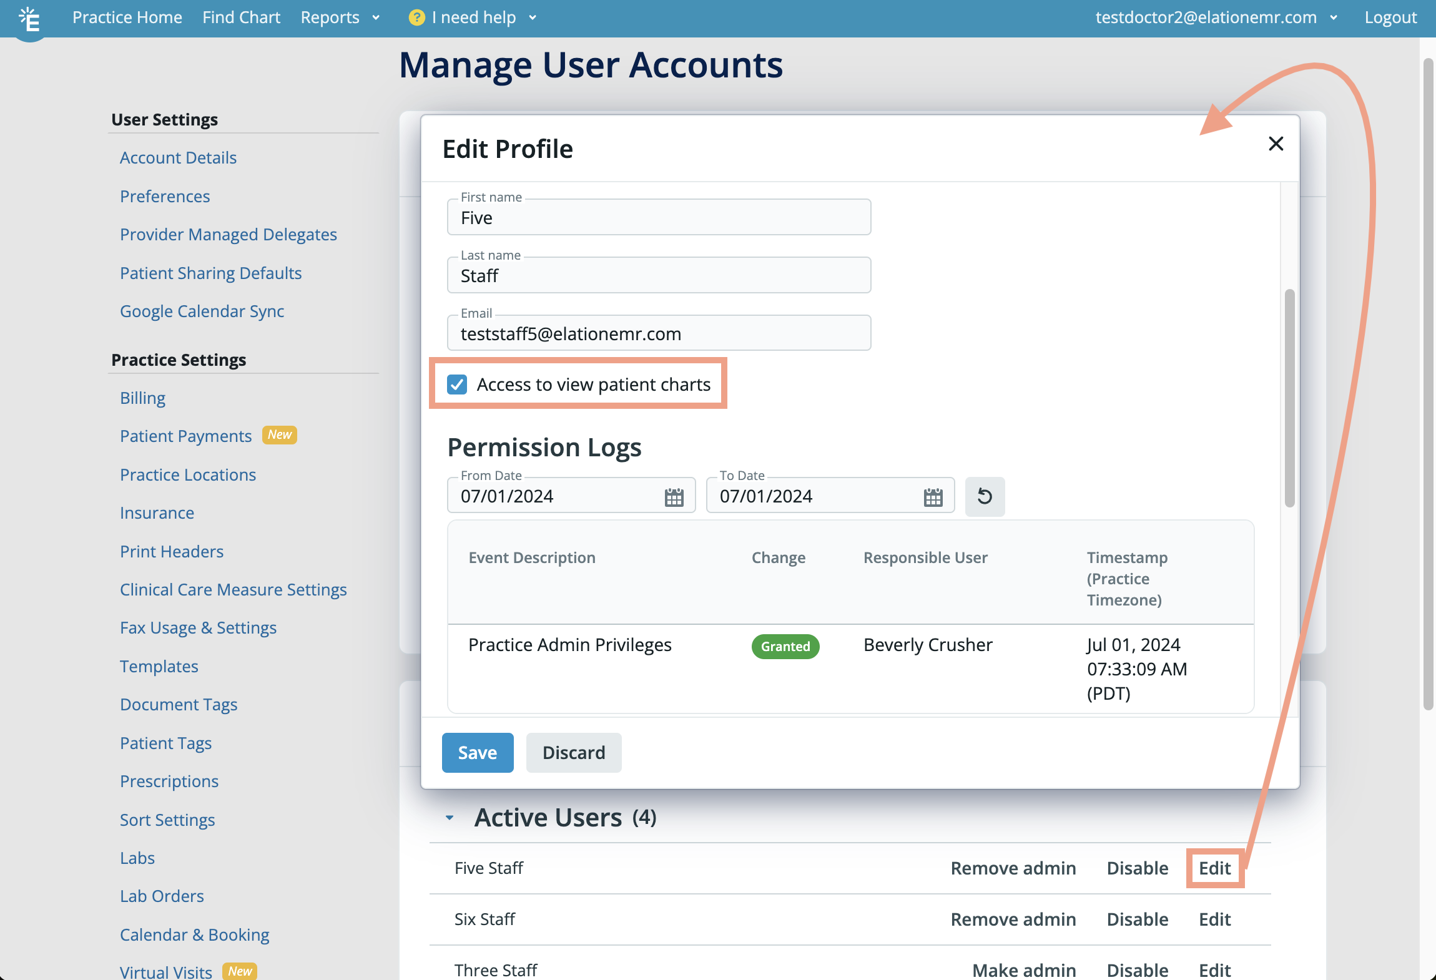Save the Edit Profile changes

pyautogui.click(x=477, y=752)
